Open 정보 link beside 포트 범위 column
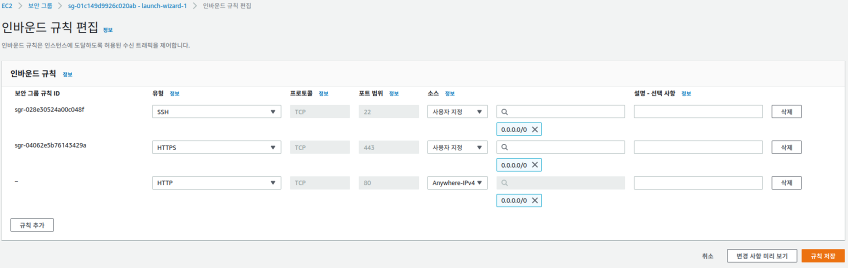Screen dimensions: 848x268 point(394,94)
